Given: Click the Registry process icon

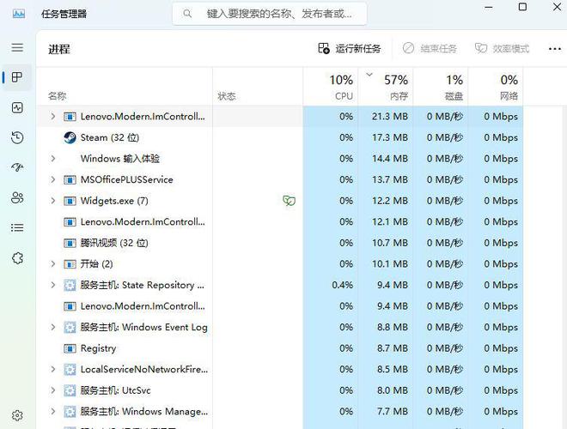Looking at the screenshot, I should pos(70,348).
